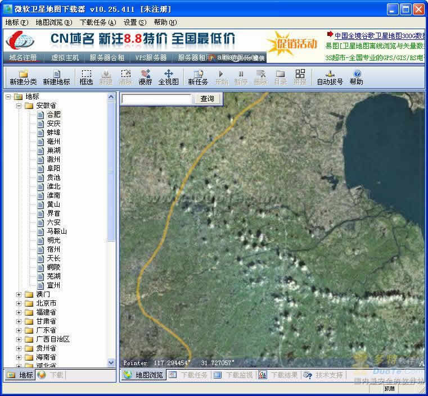Click the 域名注册 banner link
The image size is (428, 396).
pos(23,58)
